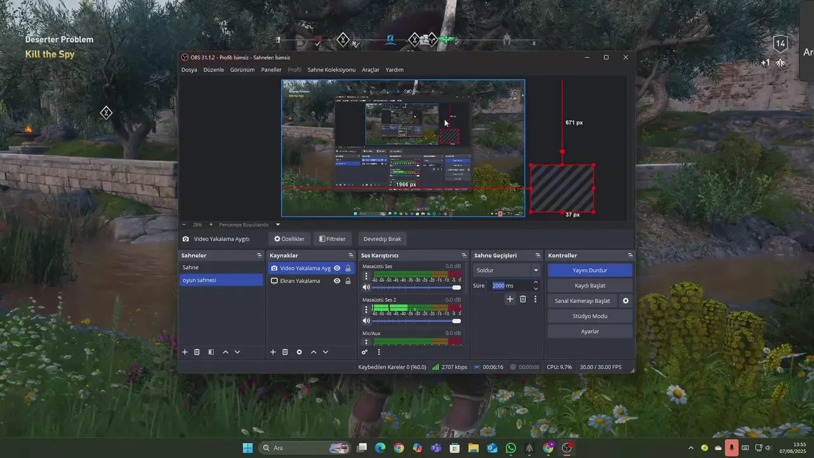This screenshot has height=458, width=814.
Task: Mute Masaüstü Ses 2 speaker icon
Action: click(366, 321)
